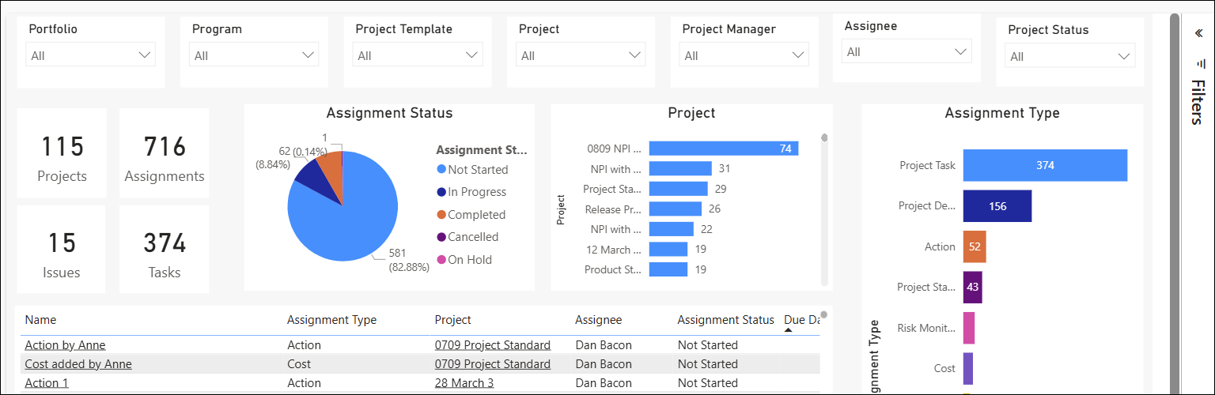Open the Assignee dropdown
Image resolution: width=1215 pixels, height=395 pixels.
[x=907, y=51]
